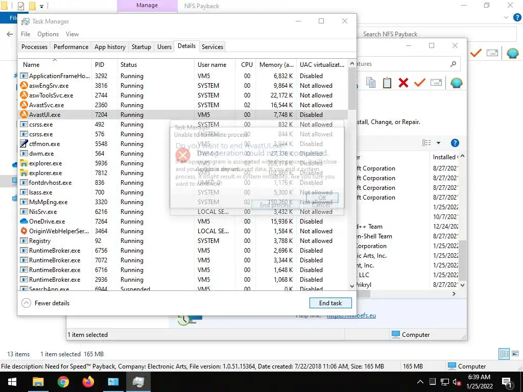Image resolution: width=523 pixels, height=392 pixels.
Task: Click the Copy icon in Programs and Features toolbar
Action: (x=371, y=82)
